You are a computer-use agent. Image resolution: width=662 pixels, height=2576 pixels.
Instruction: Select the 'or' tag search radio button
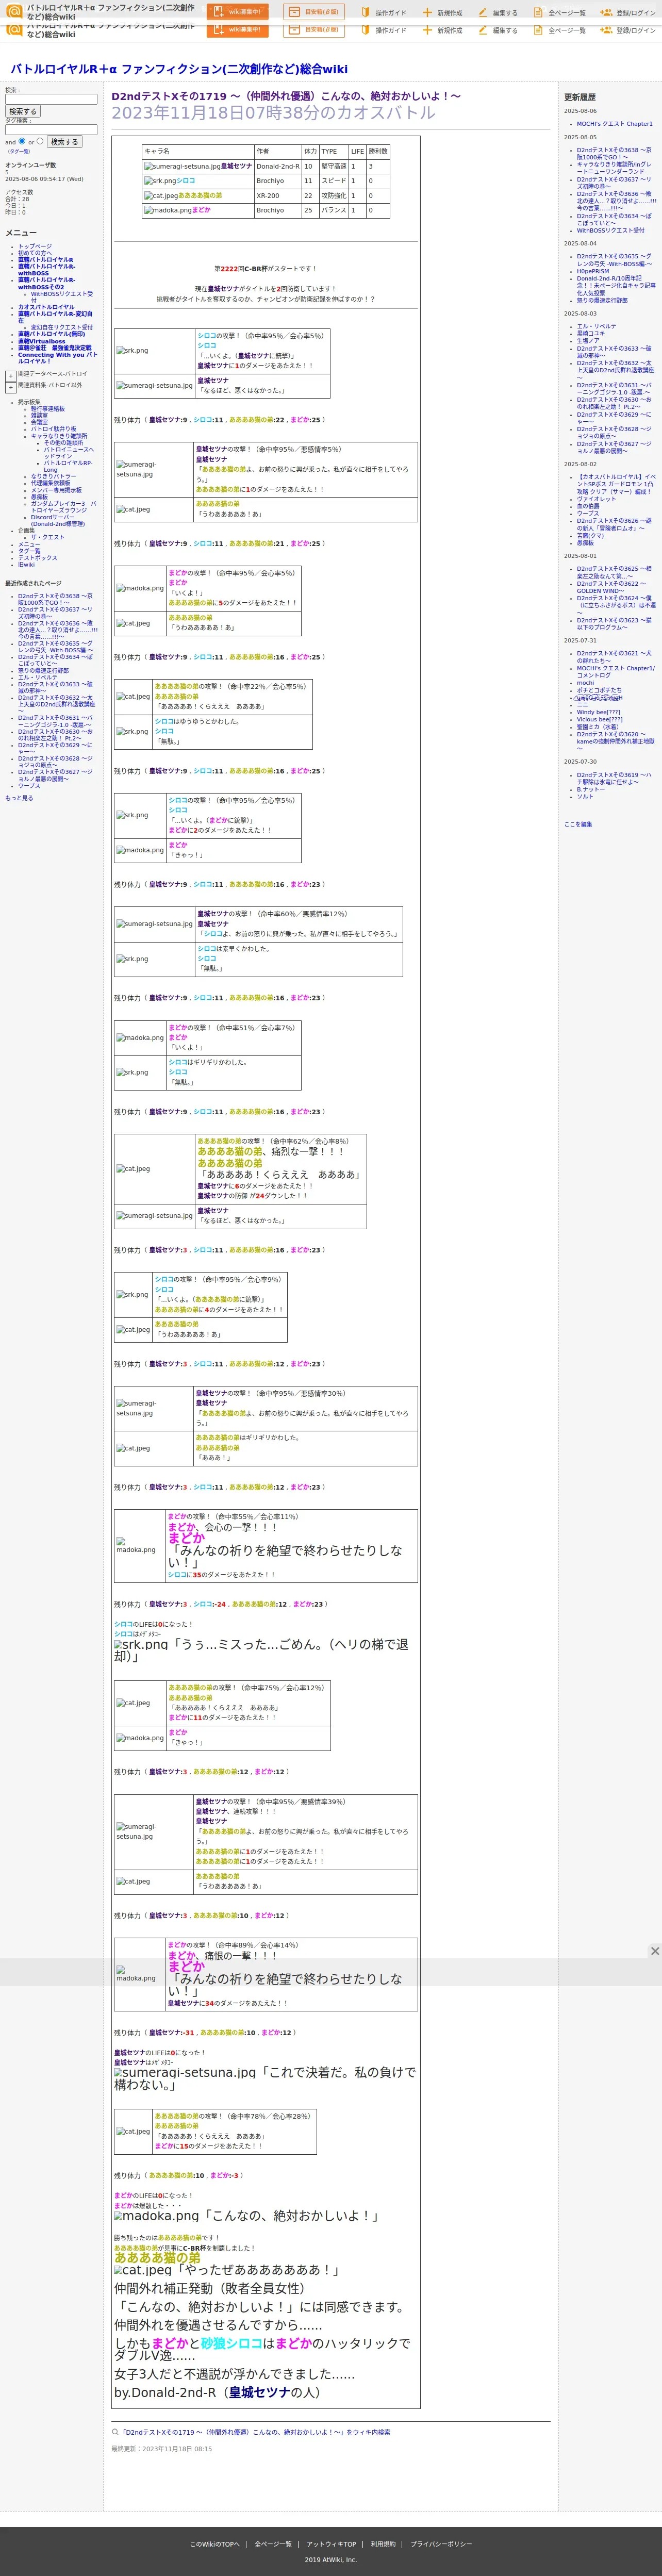[x=40, y=141]
